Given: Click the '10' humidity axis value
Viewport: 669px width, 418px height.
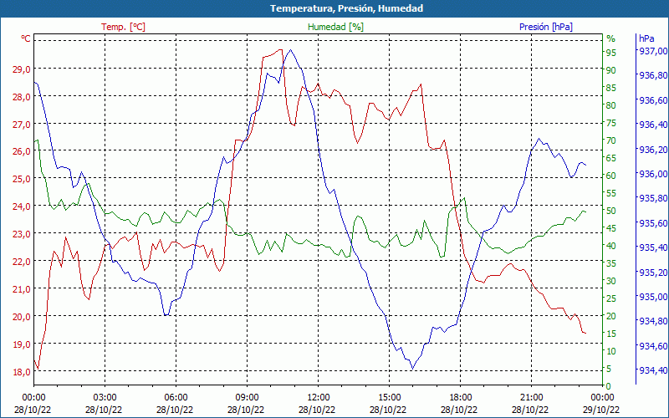Looking at the screenshot, I should point(611,351).
